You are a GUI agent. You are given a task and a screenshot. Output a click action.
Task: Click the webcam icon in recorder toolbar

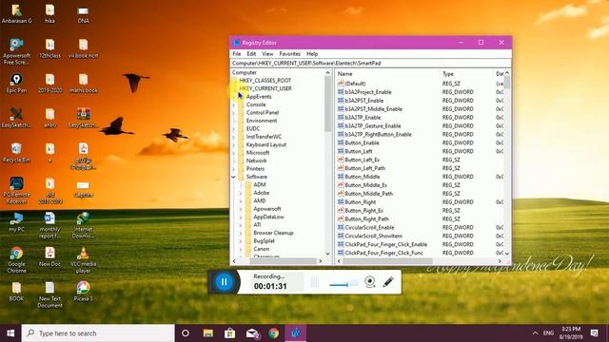click(370, 281)
